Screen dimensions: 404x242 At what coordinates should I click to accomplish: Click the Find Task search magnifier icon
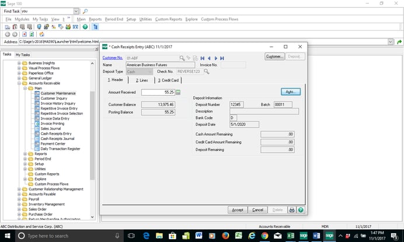[85, 11]
